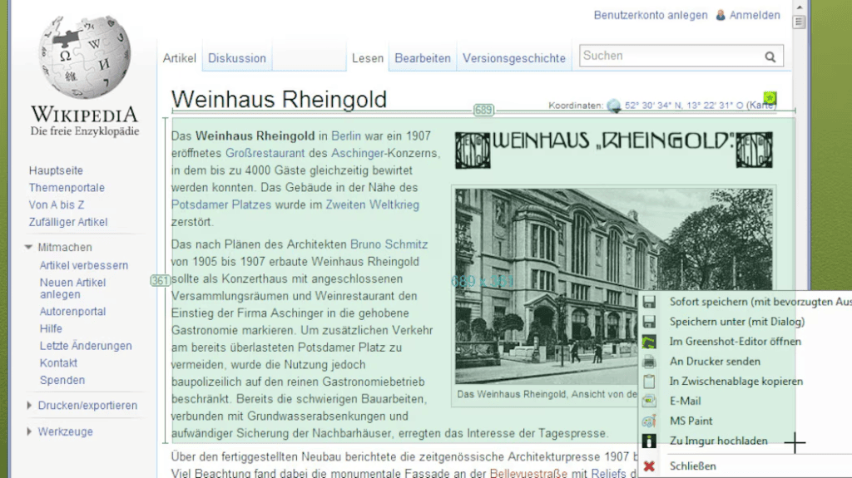Click into the Suchen search field

pyautogui.click(x=670, y=57)
